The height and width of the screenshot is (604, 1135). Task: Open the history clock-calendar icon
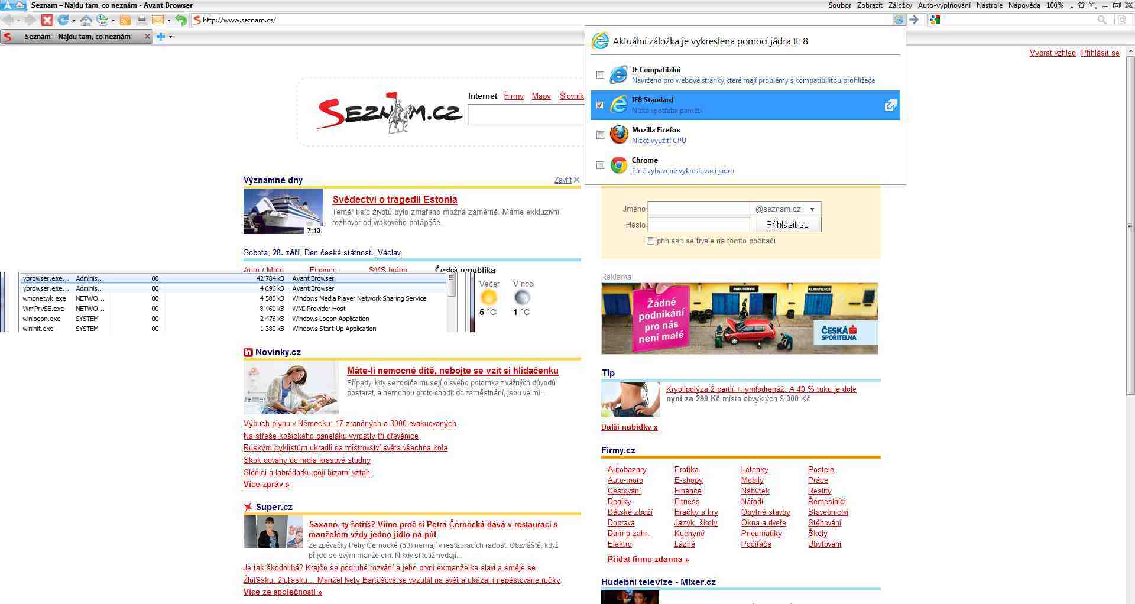click(103, 20)
